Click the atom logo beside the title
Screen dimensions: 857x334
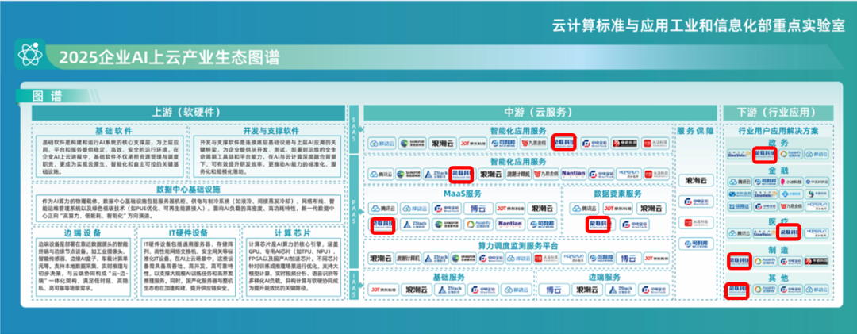[x=29, y=54]
